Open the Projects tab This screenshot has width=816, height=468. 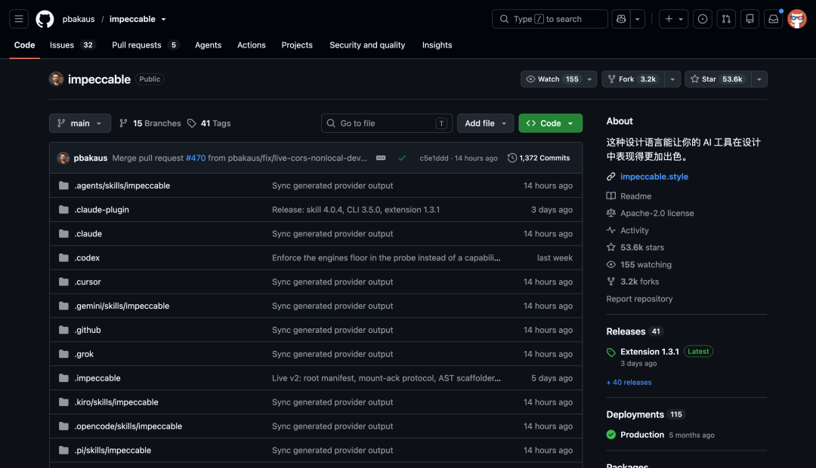(297, 45)
